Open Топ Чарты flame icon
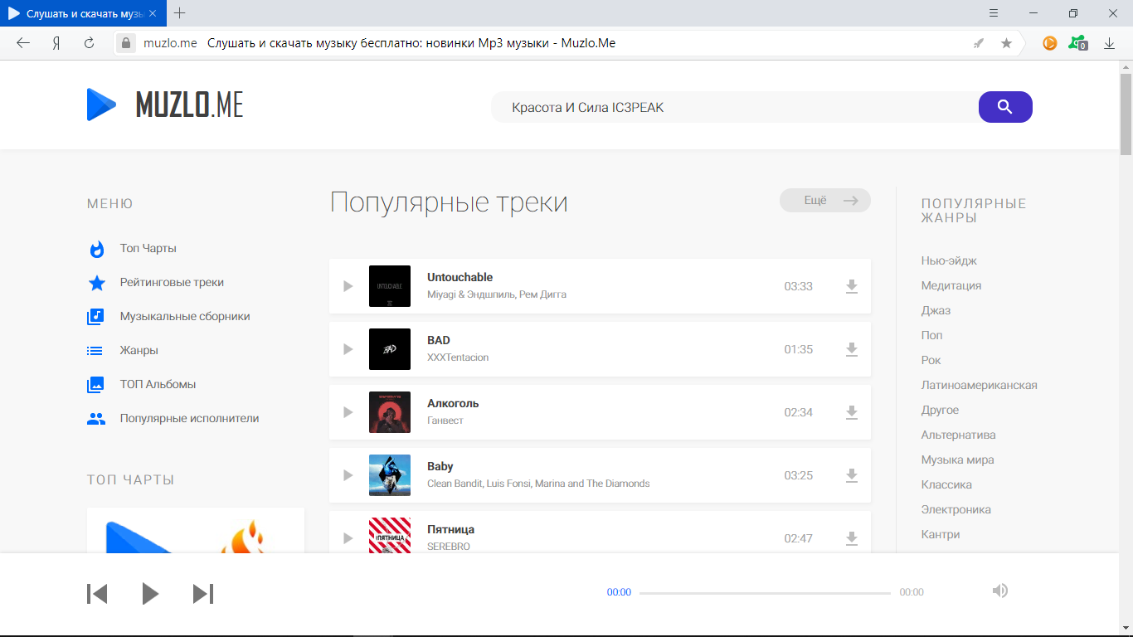1133x637 pixels. coord(97,249)
